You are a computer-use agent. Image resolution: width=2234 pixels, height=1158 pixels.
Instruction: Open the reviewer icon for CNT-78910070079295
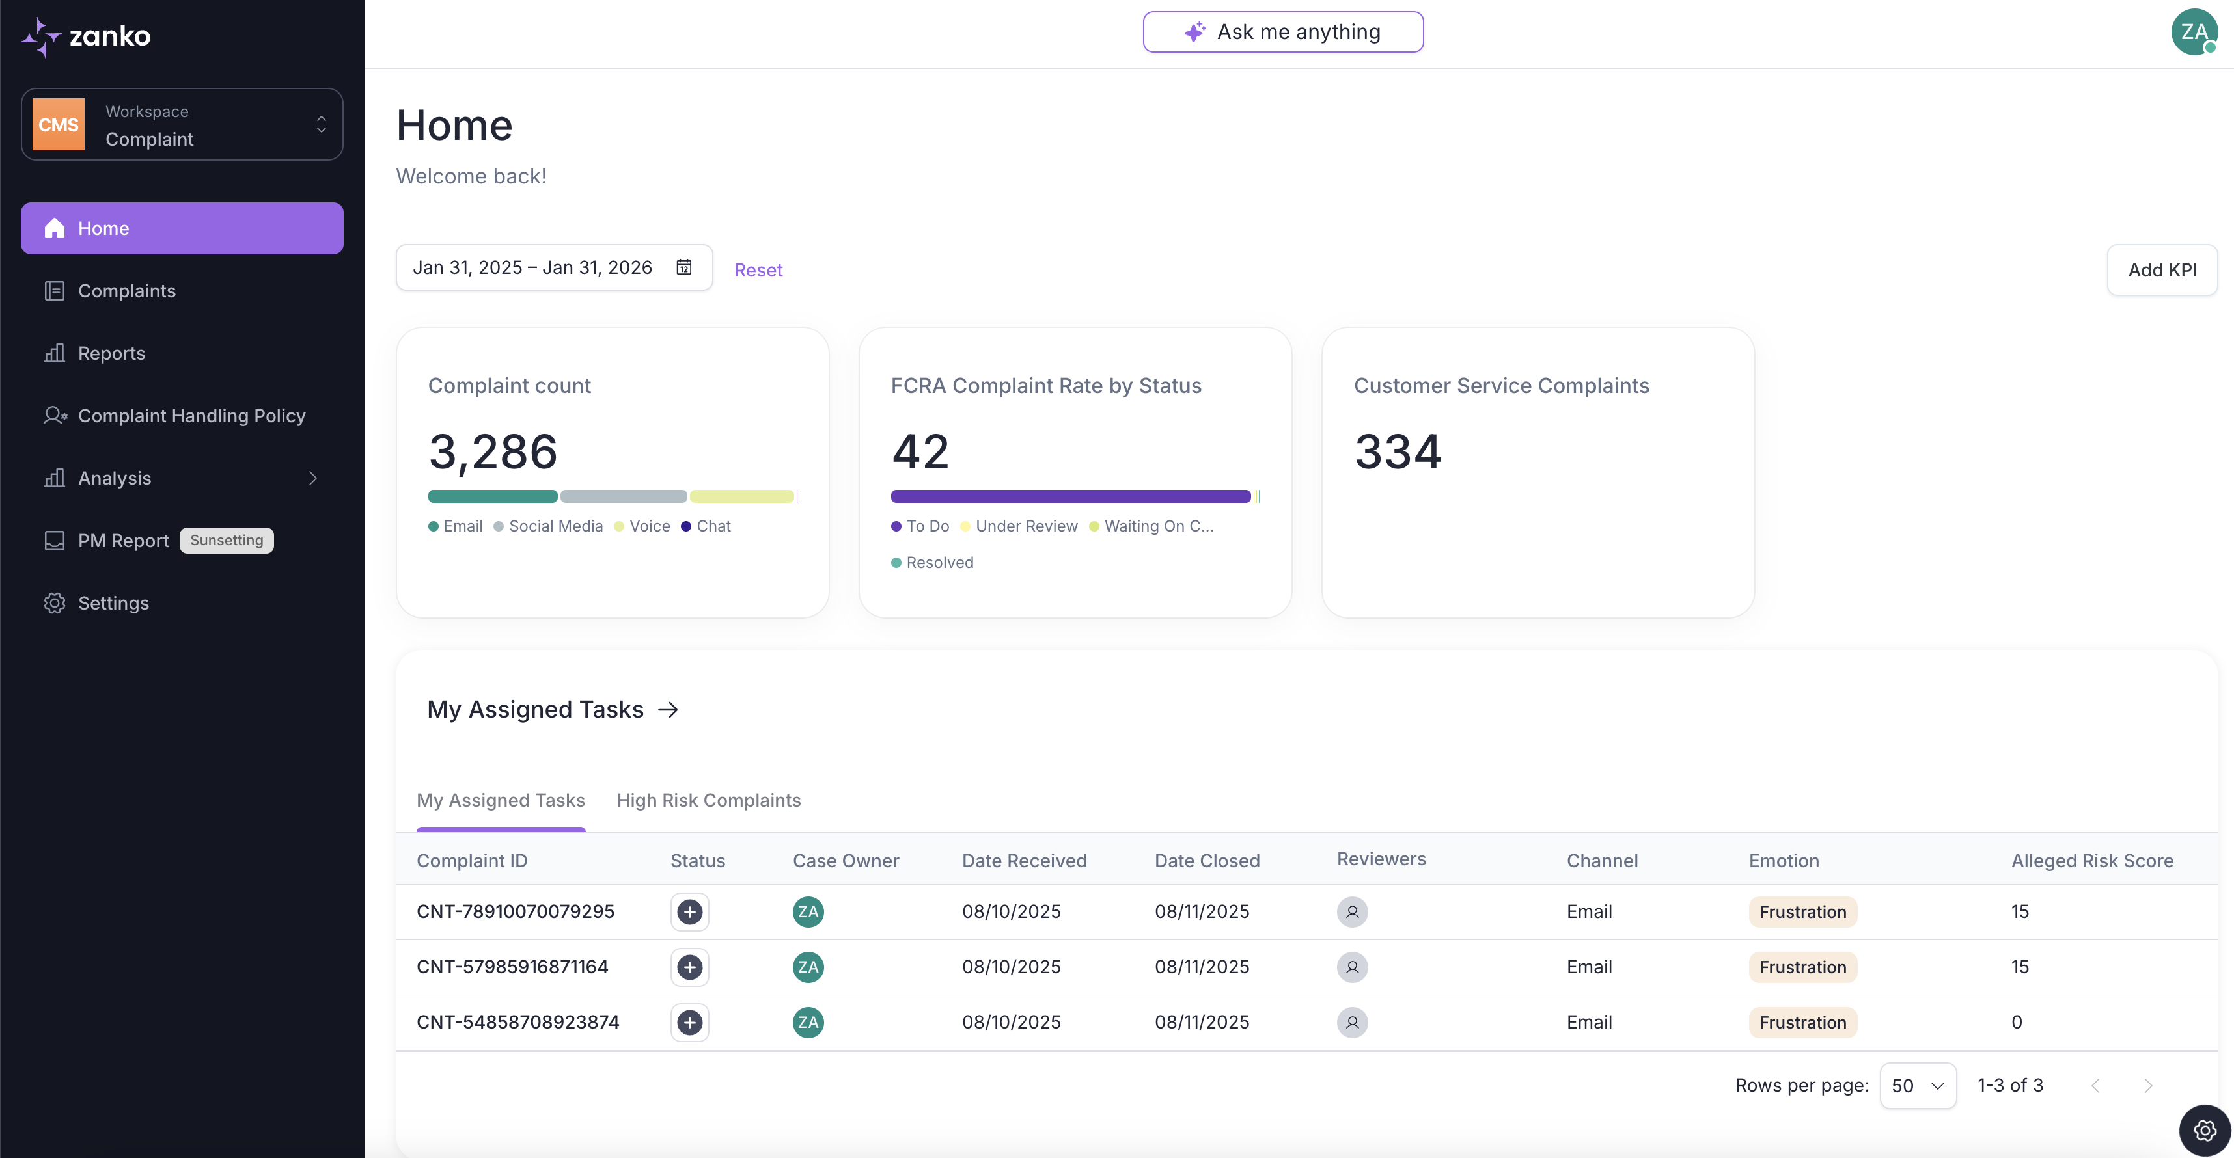point(1352,912)
